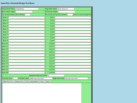Focus the Row 5 text box
The width and height of the screenshot is (137, 103).
(x=27, y=29)
